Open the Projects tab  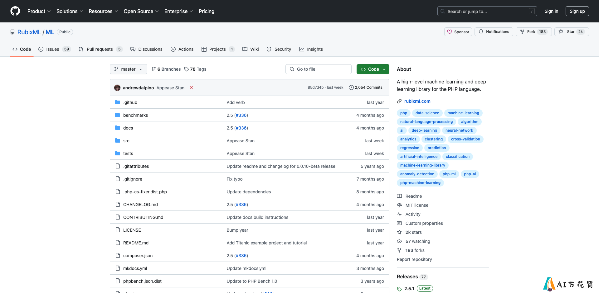click(x=218, y=49)
